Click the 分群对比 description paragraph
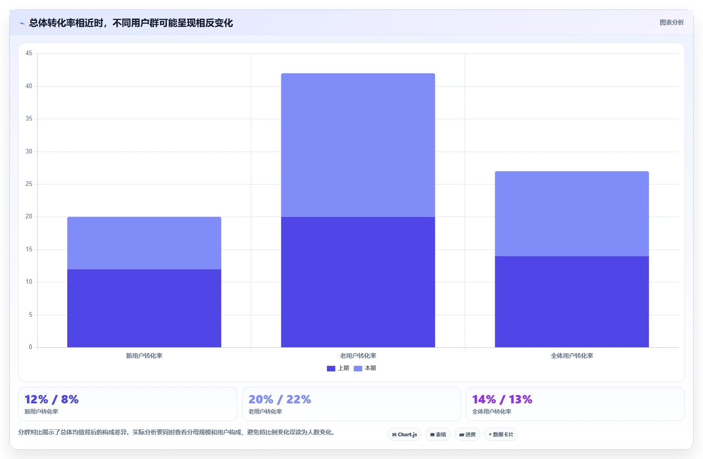703x459 pixels. pyautogui.click(x=177, y=432)
